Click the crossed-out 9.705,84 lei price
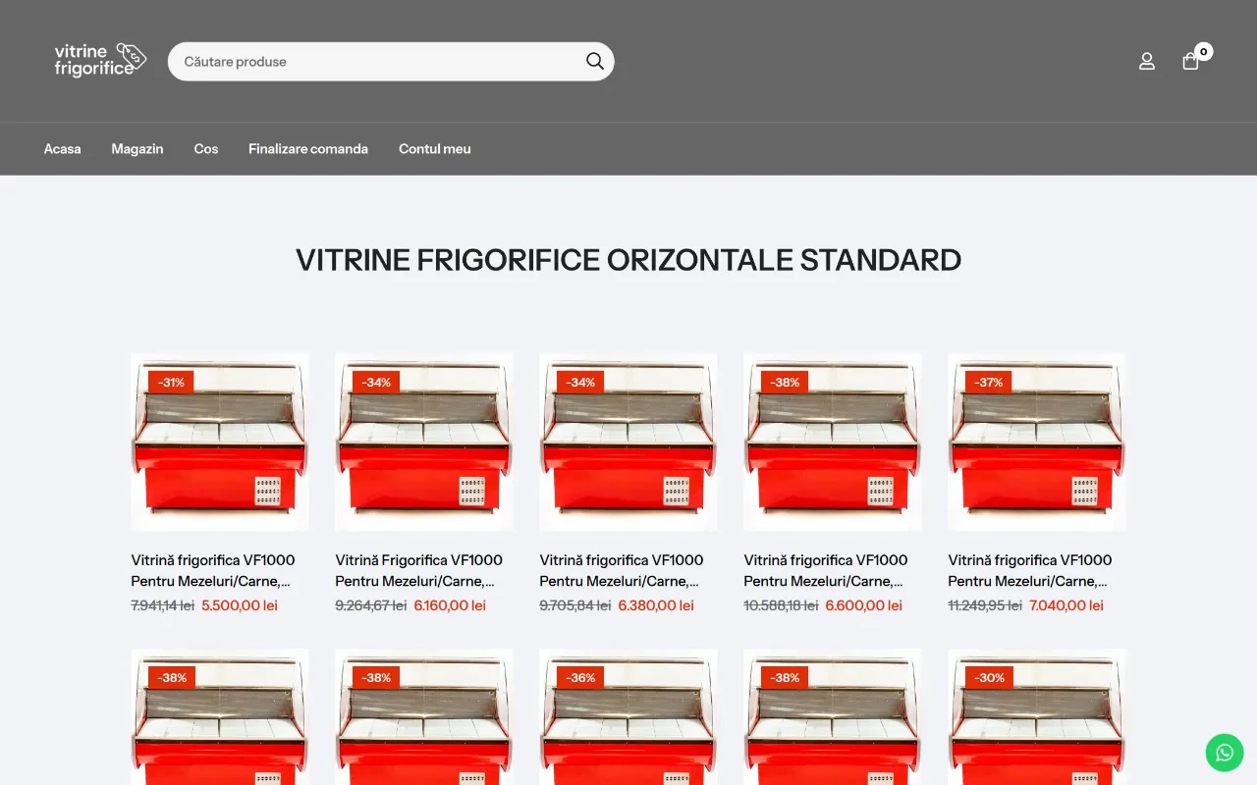This screenshot has width=1257, height=785. click(x=575, y=605)
